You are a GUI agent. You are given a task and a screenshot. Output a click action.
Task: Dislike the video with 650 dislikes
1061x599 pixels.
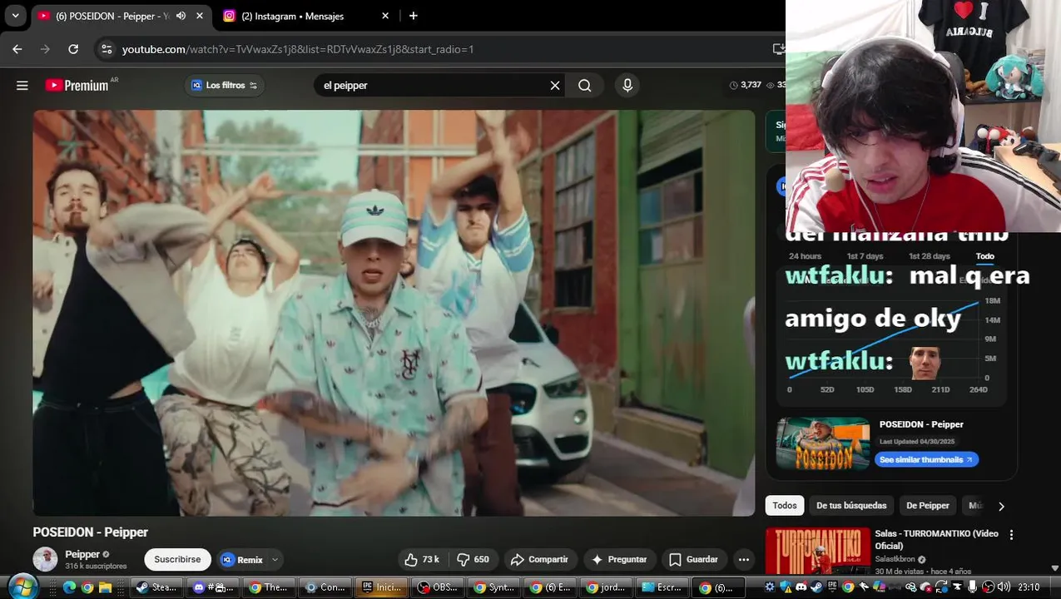coord(473,559)
